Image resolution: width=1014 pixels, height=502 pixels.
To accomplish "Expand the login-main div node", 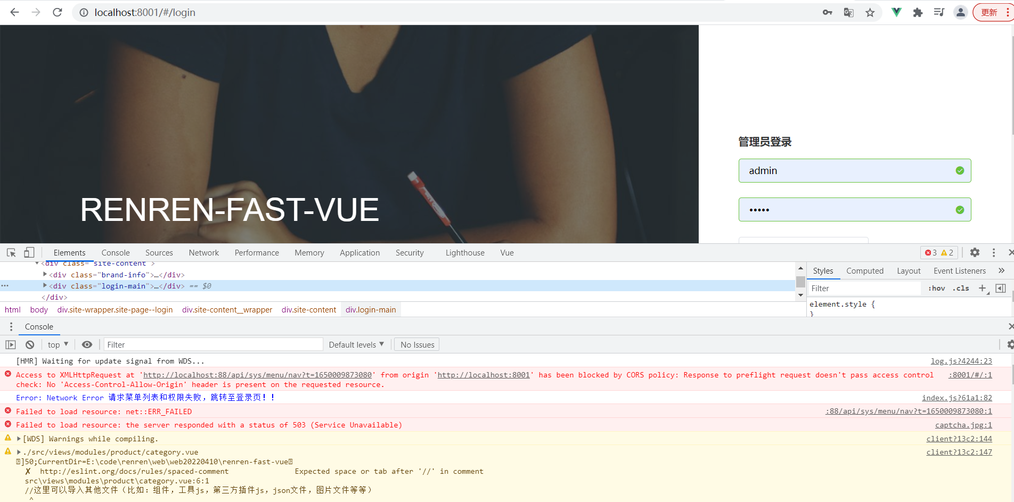I will pyautogui.click(x=45, y=285).
